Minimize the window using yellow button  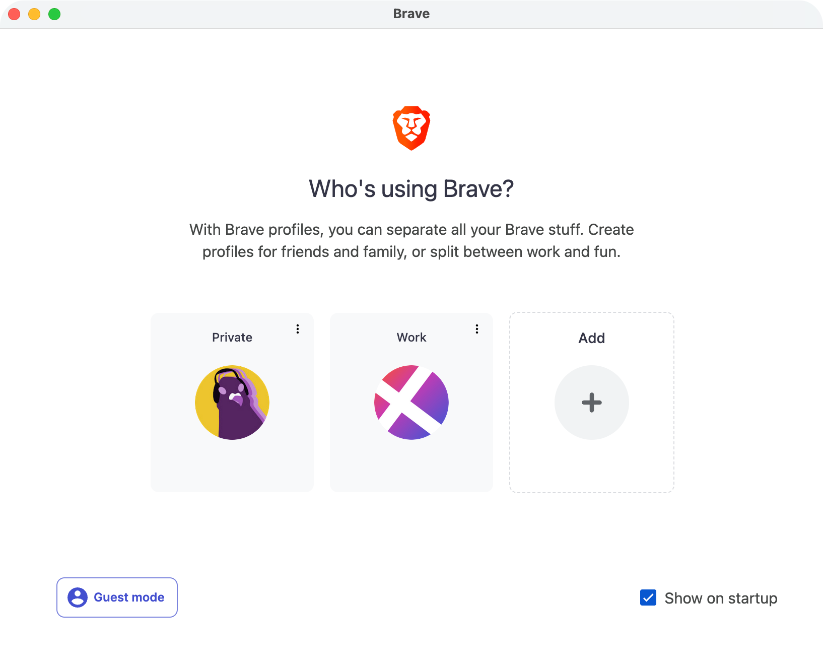pos(34,14)
